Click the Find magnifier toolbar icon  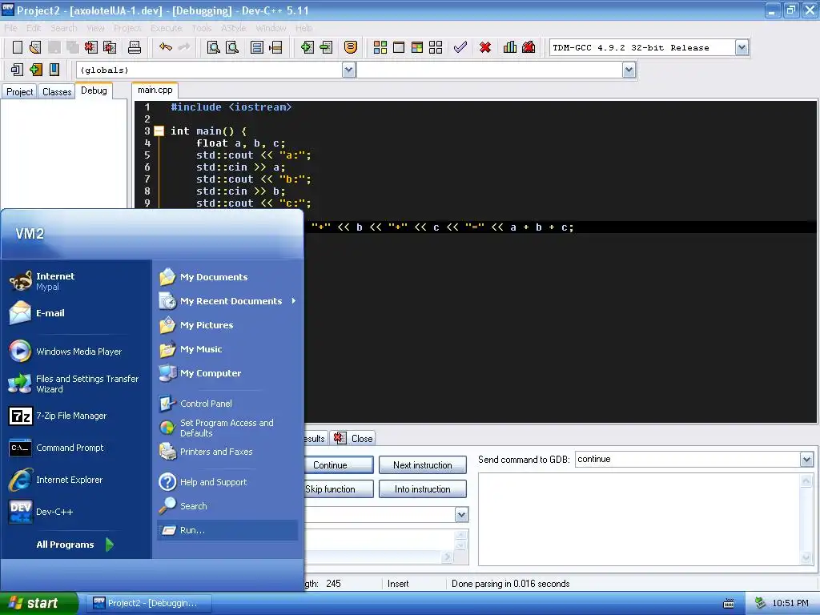[213, 47]
